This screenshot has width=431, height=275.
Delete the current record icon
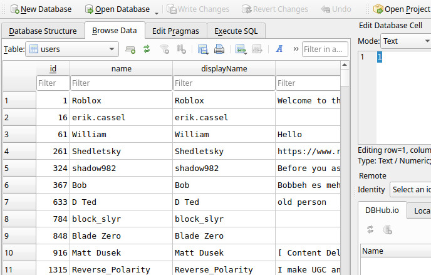click(257, 49)
